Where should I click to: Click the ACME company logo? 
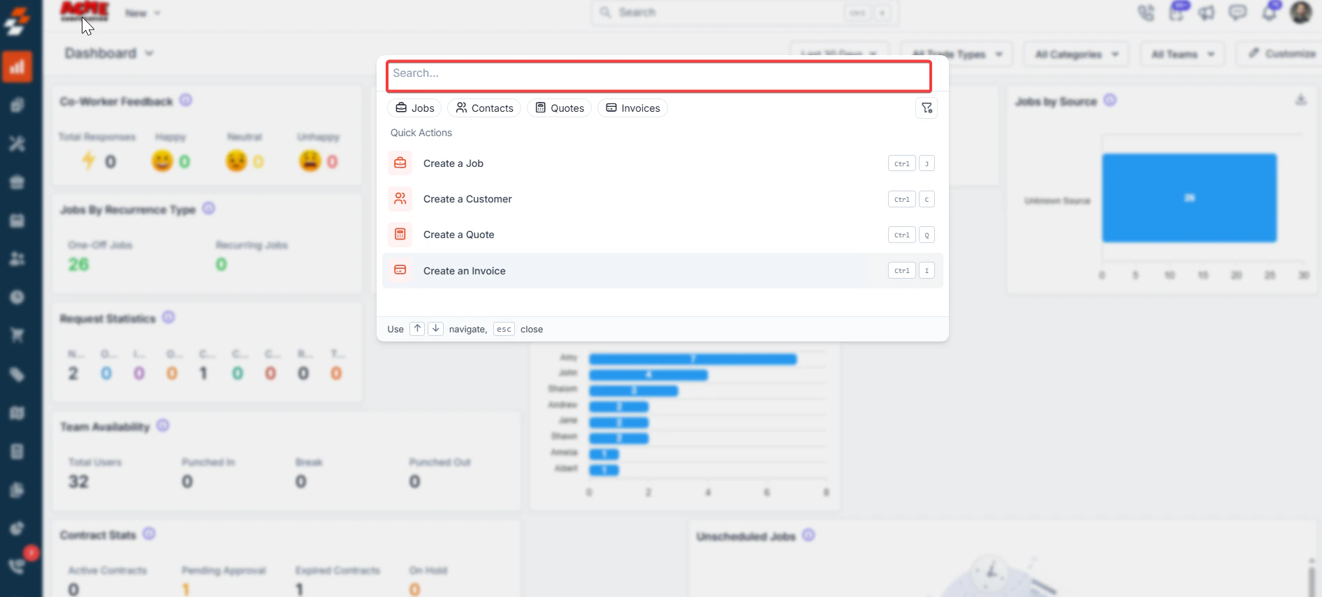point(85,12)
